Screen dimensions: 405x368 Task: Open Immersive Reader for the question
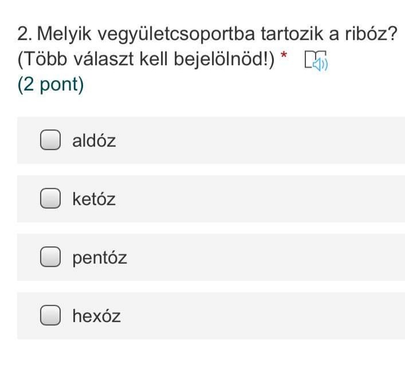click(316, 60)
